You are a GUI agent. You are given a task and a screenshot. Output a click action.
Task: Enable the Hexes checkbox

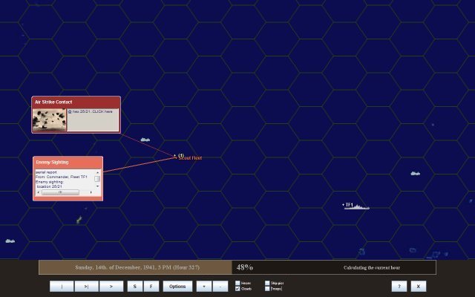coord(237,283)
